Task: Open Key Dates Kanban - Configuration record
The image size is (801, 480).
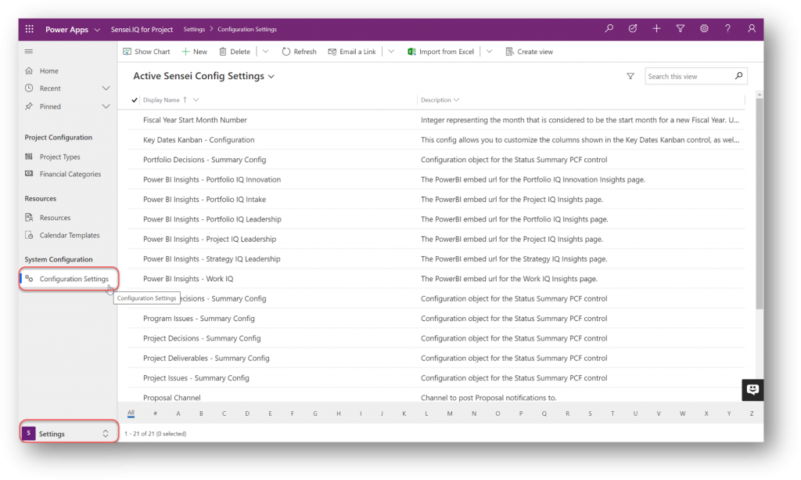Action: point(199,139)
